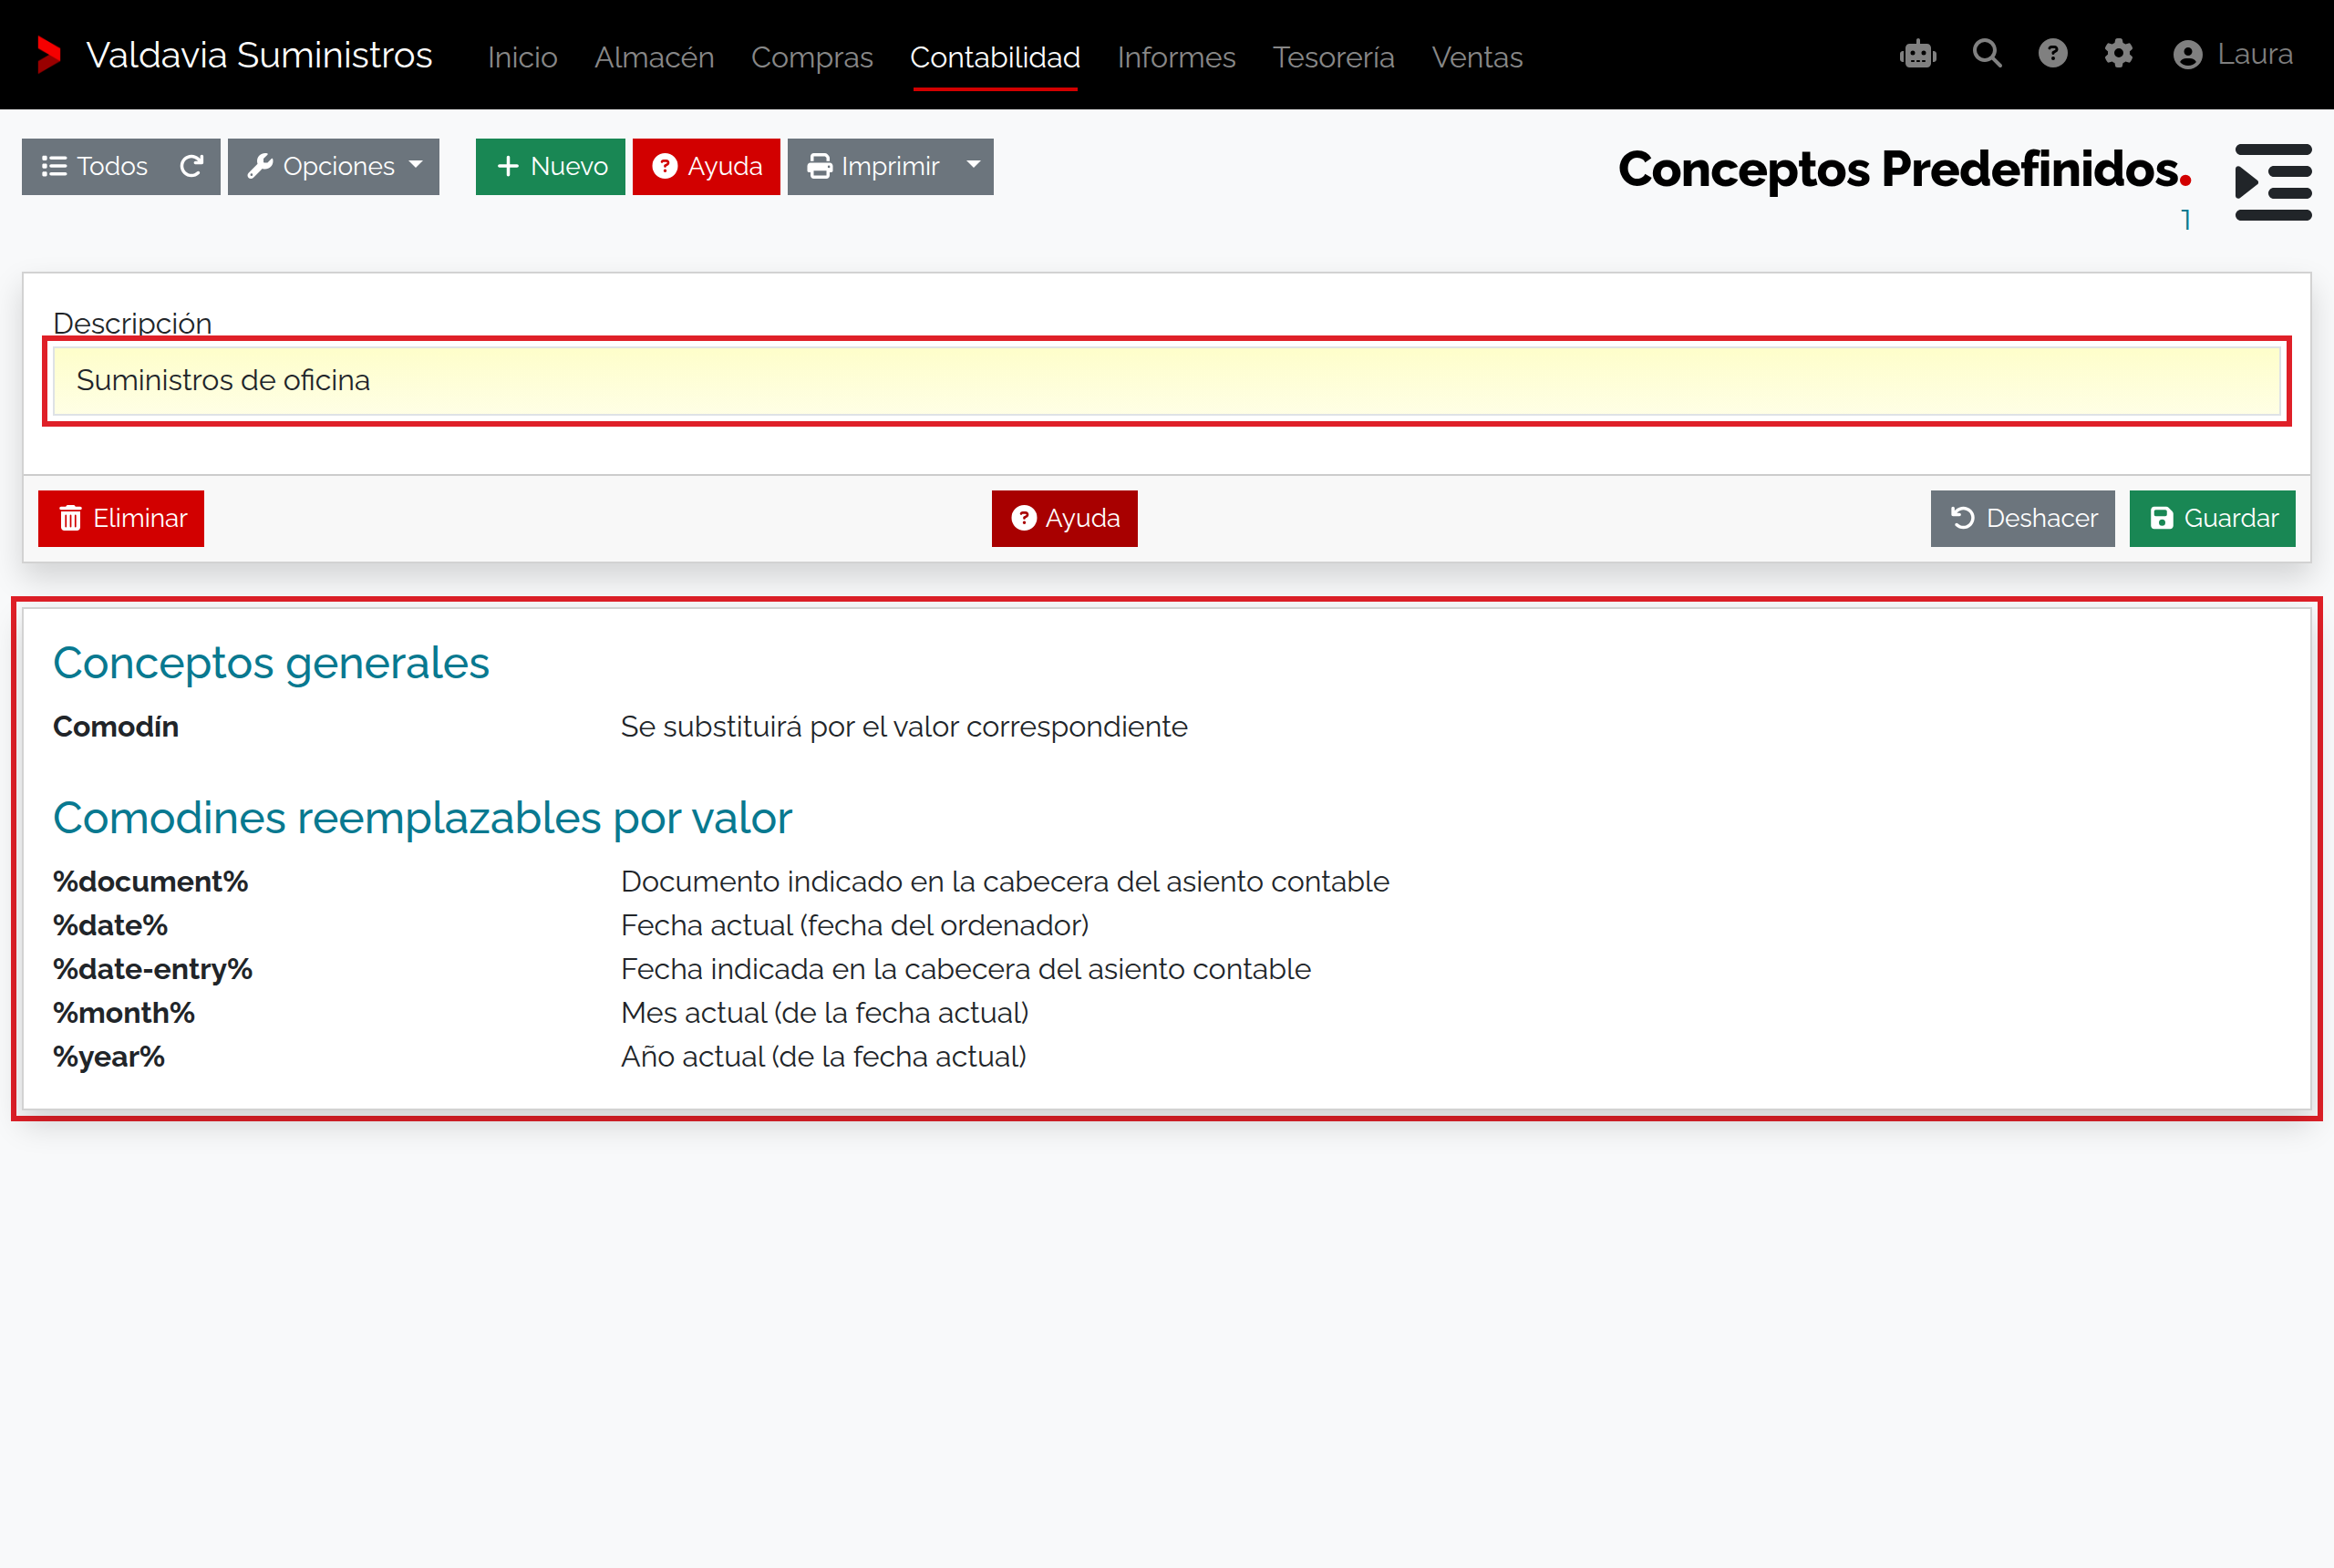Click the record count 1 under the title
The height and width of the screenshot is (1568, 2334).
tap(2186, 220)
